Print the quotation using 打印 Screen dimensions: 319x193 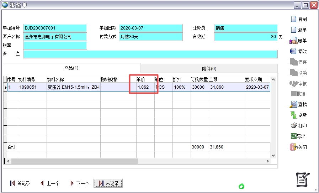tap(294, 126)
